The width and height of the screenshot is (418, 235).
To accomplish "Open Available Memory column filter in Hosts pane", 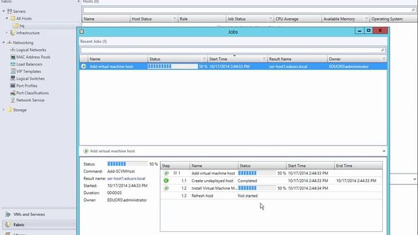I will click(x=366, y=19).
